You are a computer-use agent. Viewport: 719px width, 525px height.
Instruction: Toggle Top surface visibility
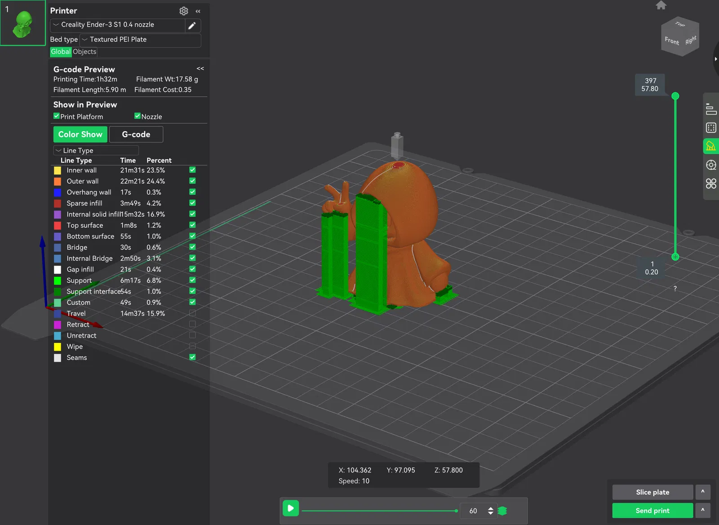click(x=192, y=225)
